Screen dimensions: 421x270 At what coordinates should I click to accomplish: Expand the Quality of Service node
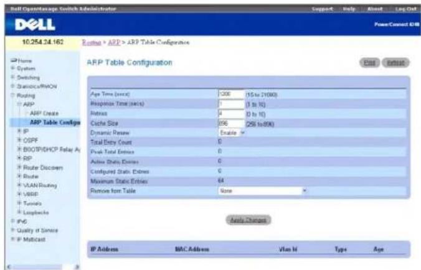coord(12,230)
